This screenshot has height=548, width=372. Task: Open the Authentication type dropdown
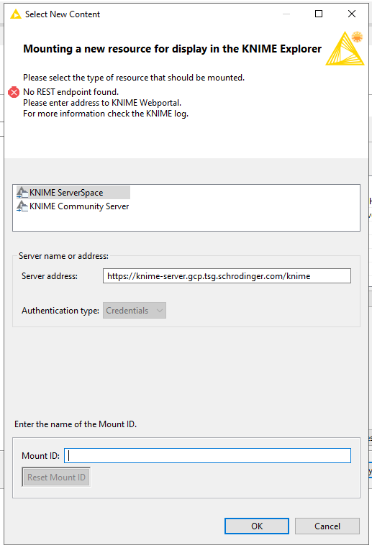click(x=135, y=311)
